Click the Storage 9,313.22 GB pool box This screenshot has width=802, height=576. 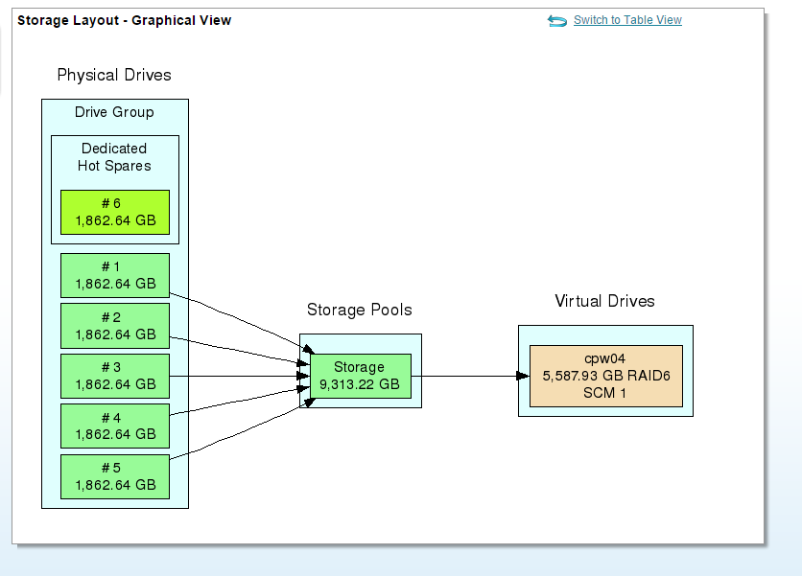tap(361, 376)
